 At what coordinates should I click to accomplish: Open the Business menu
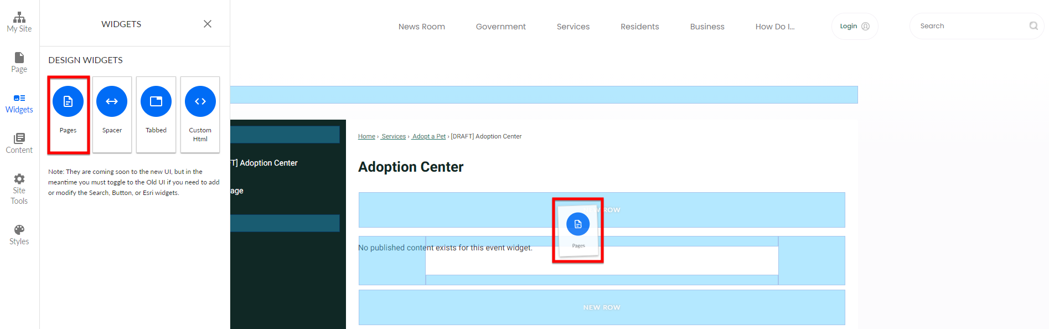707,27
